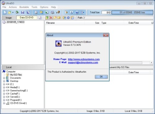Click the support@ezbsystems.com email link

(83, 62)
